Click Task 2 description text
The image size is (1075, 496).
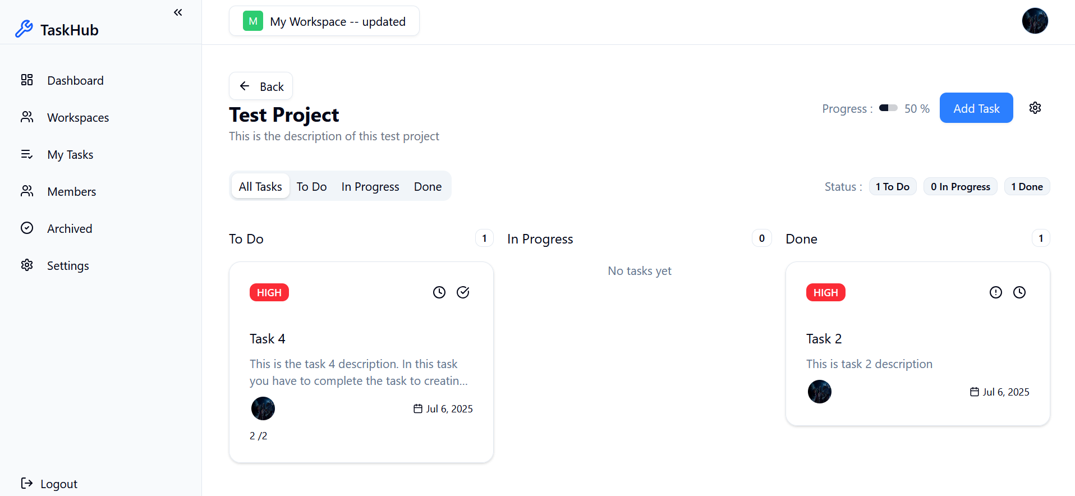(869, 364)
